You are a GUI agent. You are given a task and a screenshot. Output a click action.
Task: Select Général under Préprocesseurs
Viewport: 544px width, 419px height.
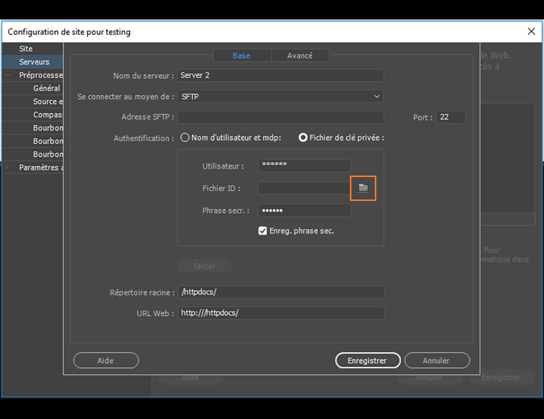47,88
